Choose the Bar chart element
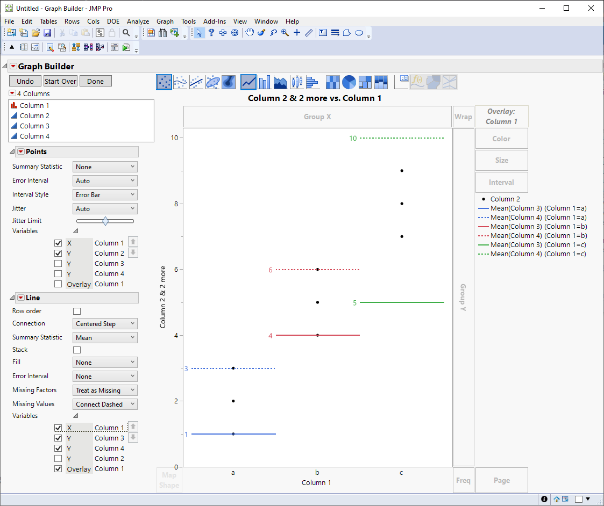Viewport: 604px width, 506px height. point(264,82)
